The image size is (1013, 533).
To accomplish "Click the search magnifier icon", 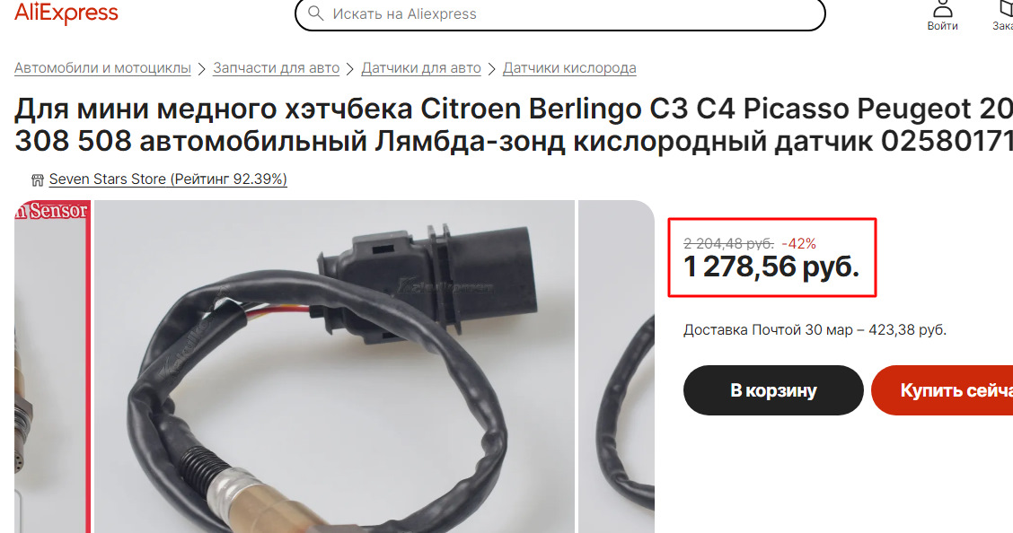I will [315, 13].
